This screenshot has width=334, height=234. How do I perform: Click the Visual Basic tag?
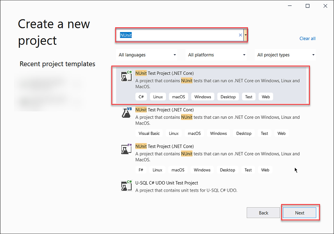coord(149,133)
